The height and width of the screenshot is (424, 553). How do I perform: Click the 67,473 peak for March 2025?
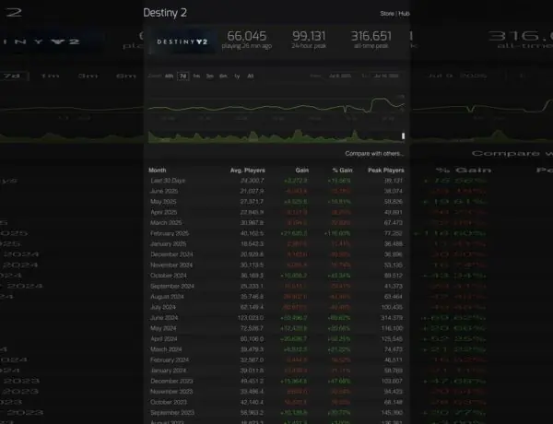394,223
